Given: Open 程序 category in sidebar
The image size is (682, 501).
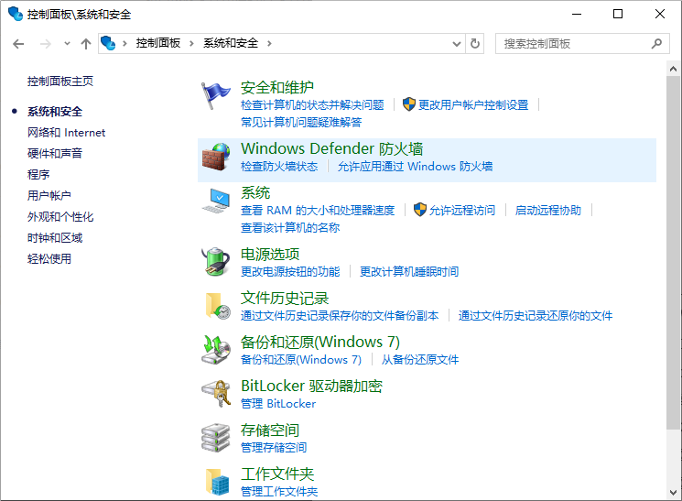Looking at the screenshot, I should tap(38, 175).
